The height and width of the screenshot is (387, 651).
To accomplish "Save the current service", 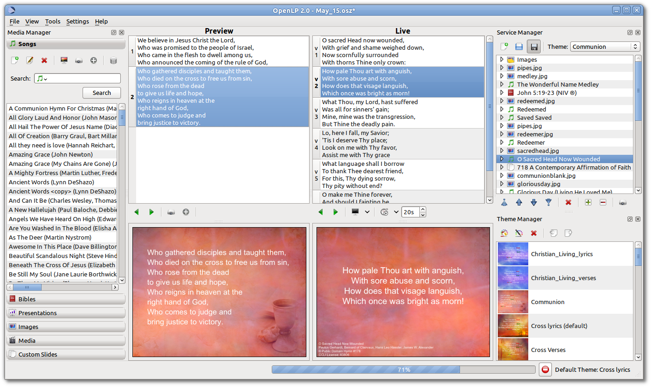I will pos(534,47).
